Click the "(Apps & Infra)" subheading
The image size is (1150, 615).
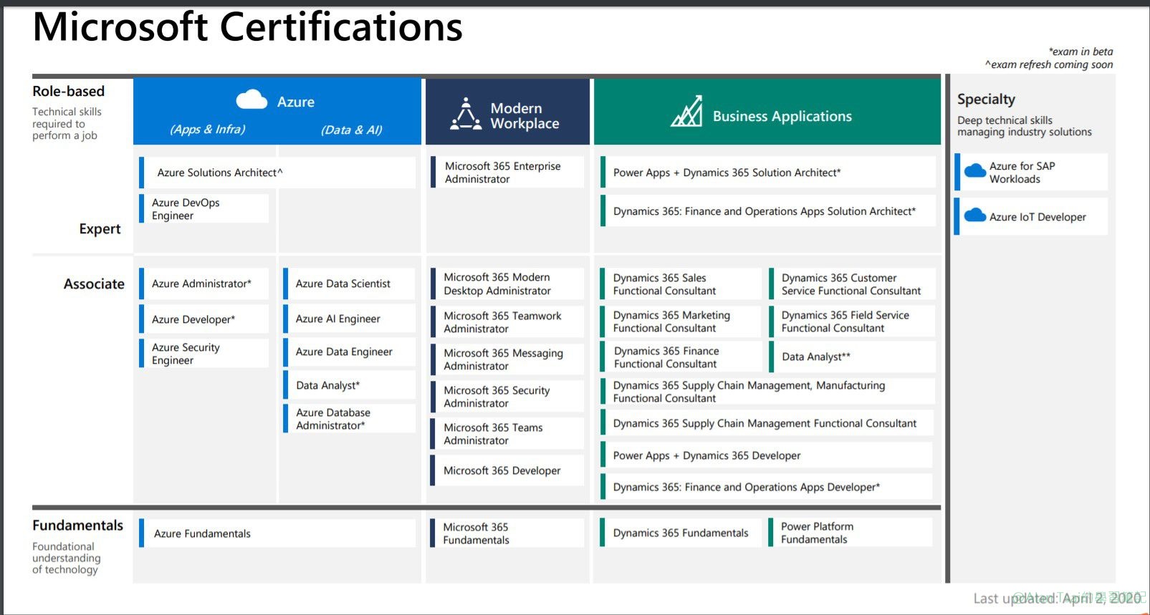point(208,130)
